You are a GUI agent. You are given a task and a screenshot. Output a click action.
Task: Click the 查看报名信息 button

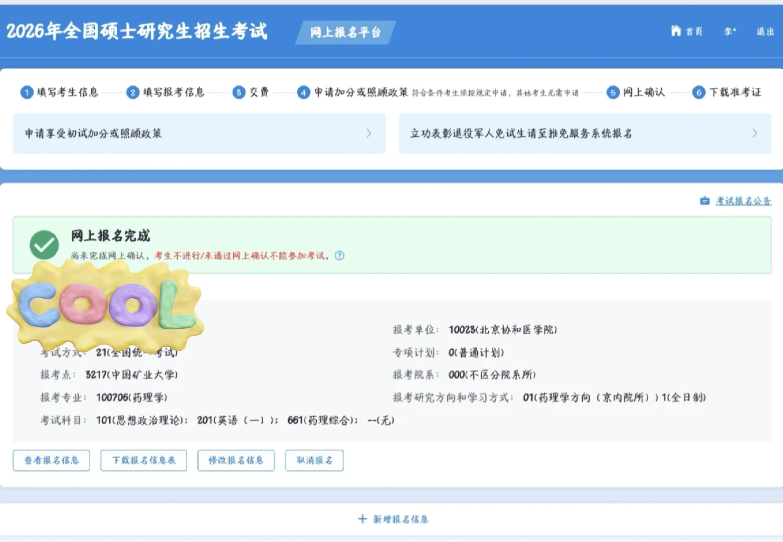tap(51, 460)
